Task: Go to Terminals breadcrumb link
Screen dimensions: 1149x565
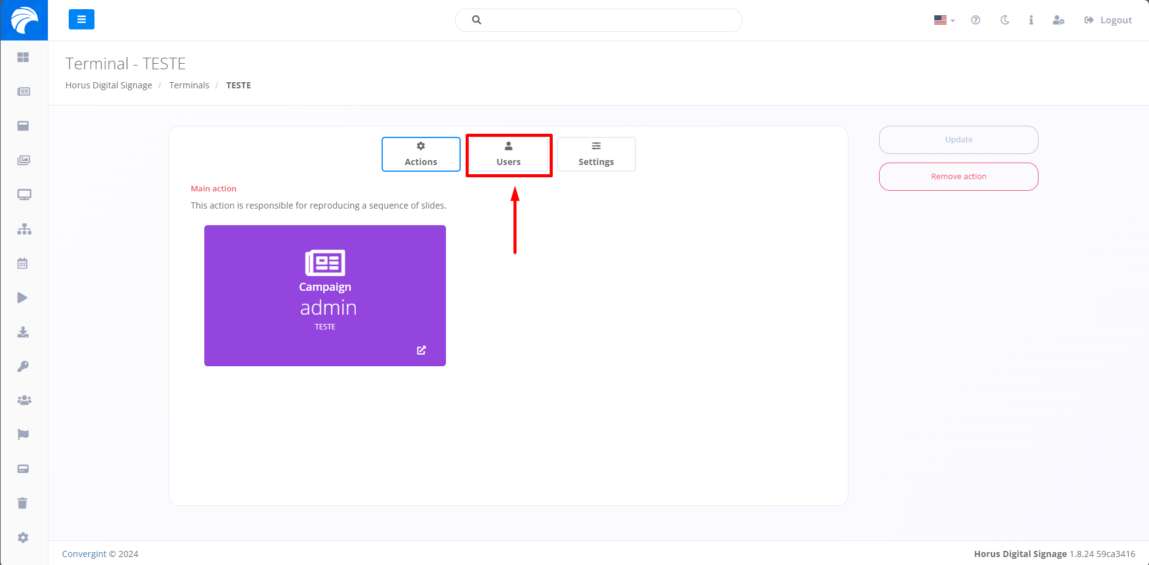Action: pos(189,85)
